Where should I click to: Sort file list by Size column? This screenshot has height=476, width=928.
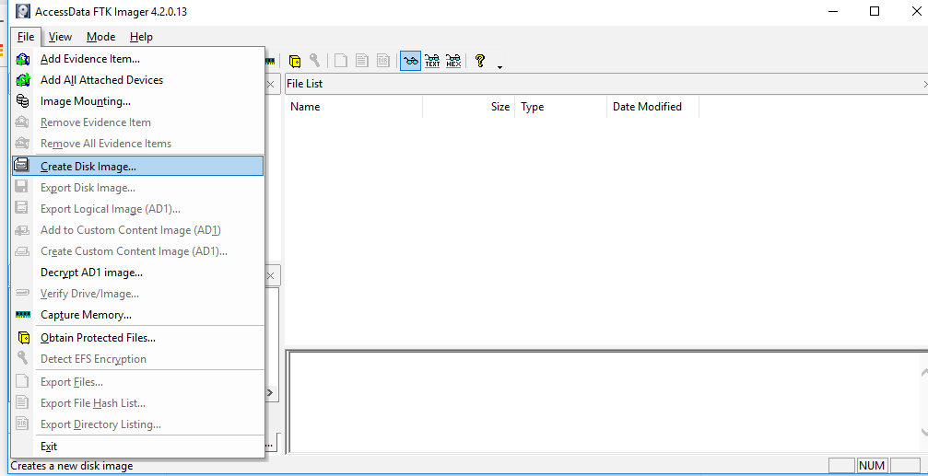coord(469,107)
